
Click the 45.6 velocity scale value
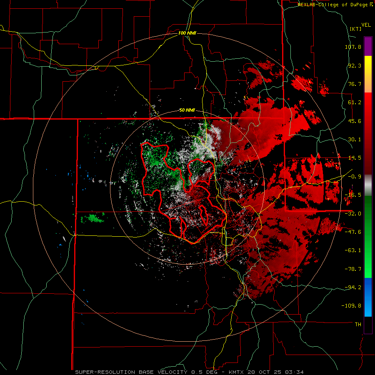point(355,121)
